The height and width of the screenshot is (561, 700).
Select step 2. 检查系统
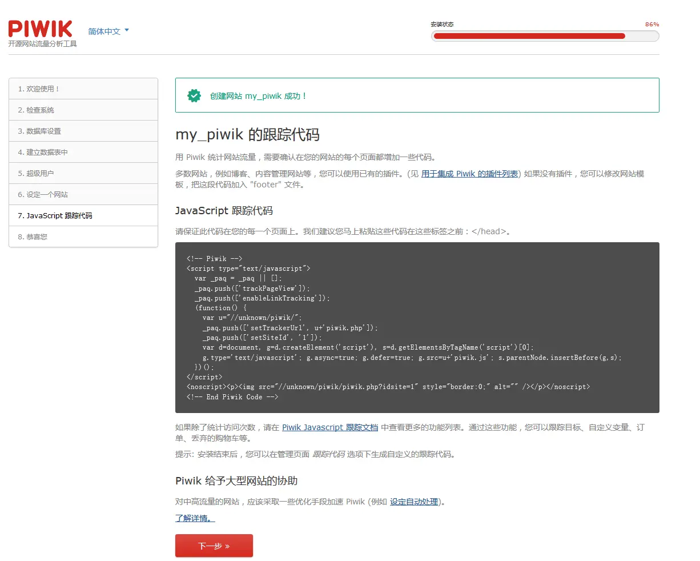[83, 110]
